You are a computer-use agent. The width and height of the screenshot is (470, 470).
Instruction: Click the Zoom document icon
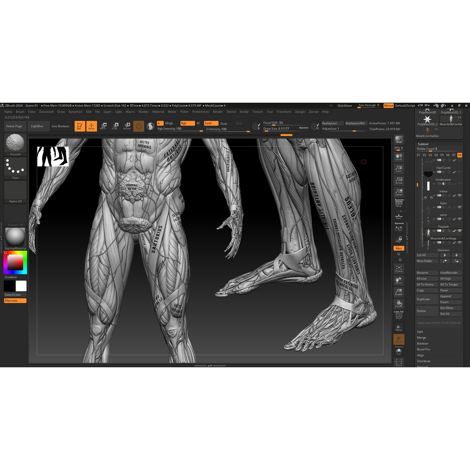pyautogui.click(x=399, y=169)
